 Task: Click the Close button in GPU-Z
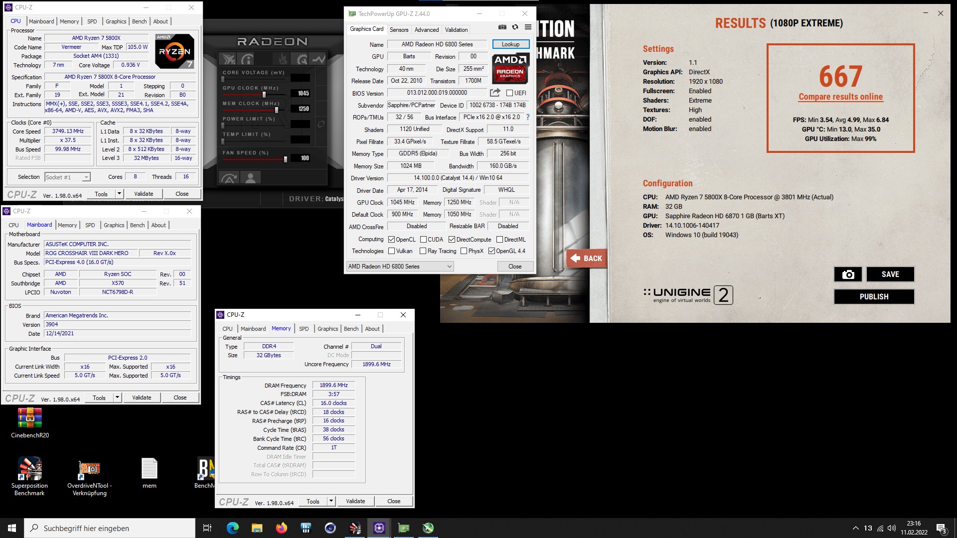tap(515, 267)
